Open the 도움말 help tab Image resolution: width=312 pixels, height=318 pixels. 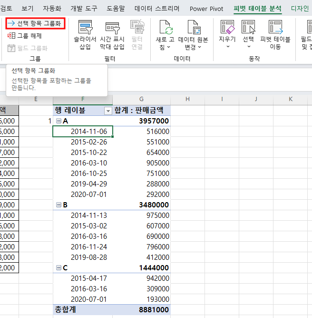(116, 9)
